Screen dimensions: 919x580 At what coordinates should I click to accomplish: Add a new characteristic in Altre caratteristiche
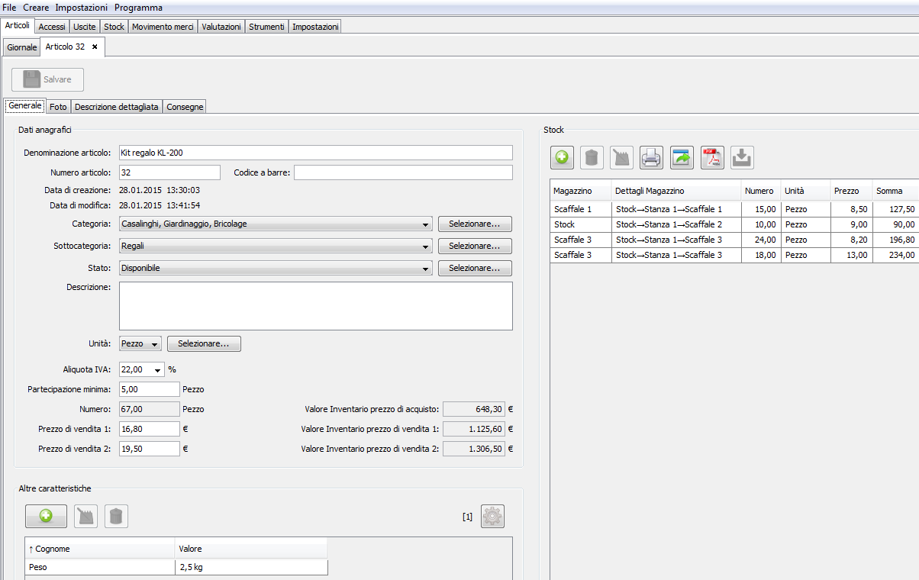pyautogui.click(x=46, y=517)
